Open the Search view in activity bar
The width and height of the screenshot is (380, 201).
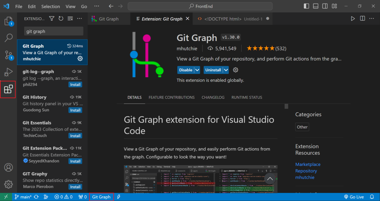click(x=9, y=38)
